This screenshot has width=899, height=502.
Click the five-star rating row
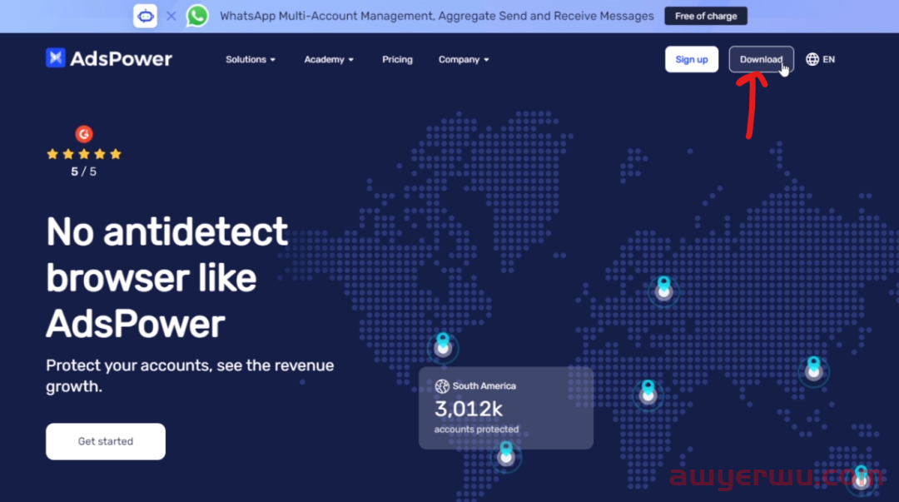tap(84, 154)
